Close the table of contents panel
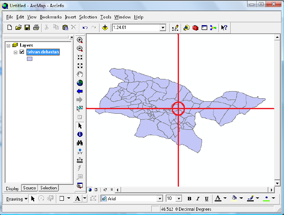Viewport: 284px width, 215px height. point(72,37)
